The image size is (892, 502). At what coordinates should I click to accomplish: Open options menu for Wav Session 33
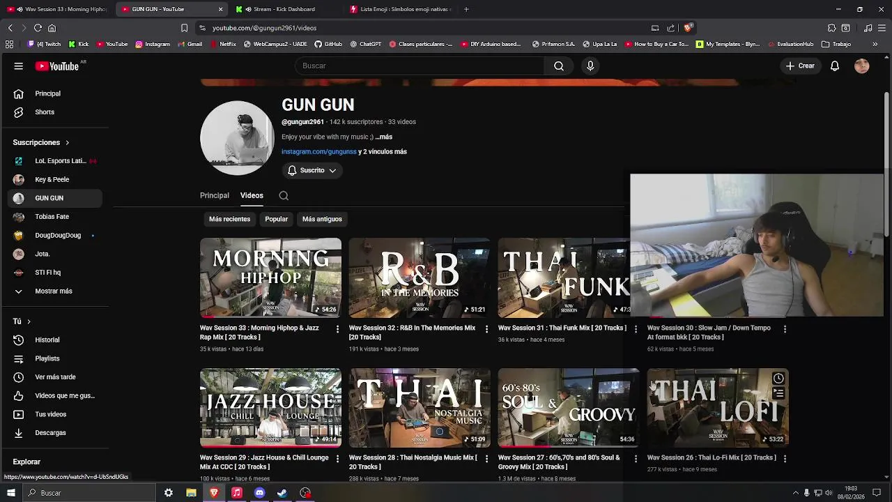pos(337,329)
